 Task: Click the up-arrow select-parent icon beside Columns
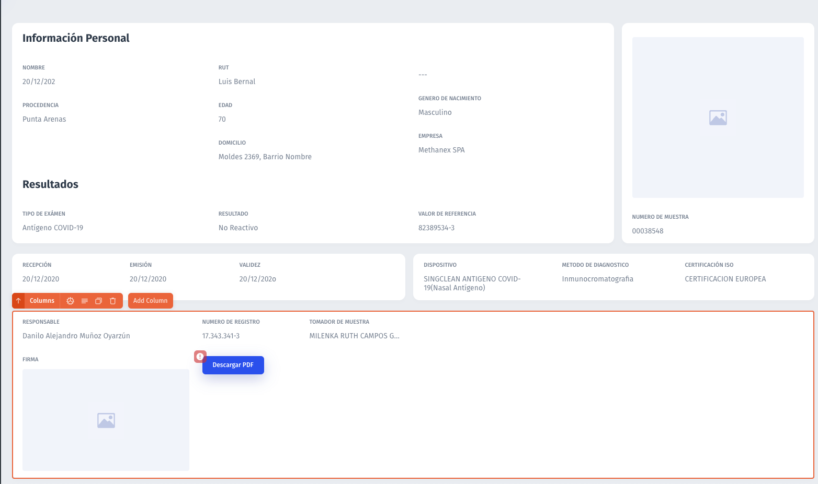[x=18, y=301]
